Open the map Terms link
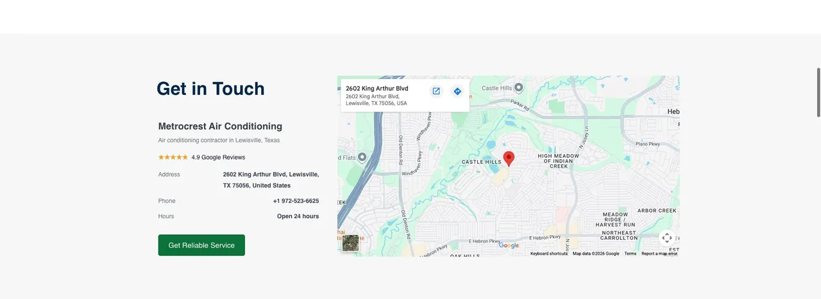The width and height of the screenshot is (821, 299). (631, 253)
